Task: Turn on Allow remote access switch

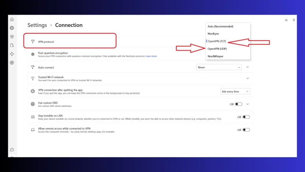Action: click(x=246, y=130)
